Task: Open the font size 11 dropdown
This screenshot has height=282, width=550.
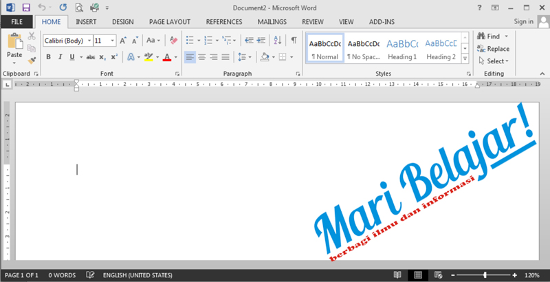Action: [x=113, y=41]
